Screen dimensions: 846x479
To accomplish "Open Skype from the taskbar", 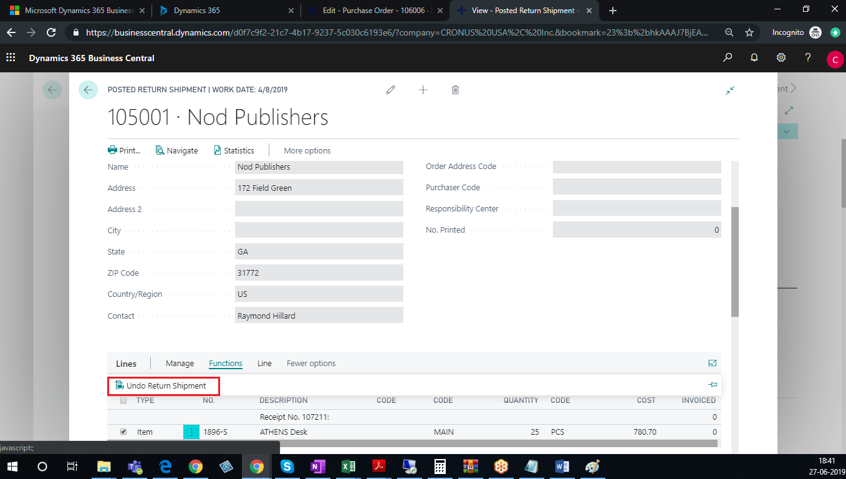I will click(x=287, y=467).
